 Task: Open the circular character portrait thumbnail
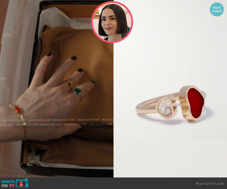point(112,22)
